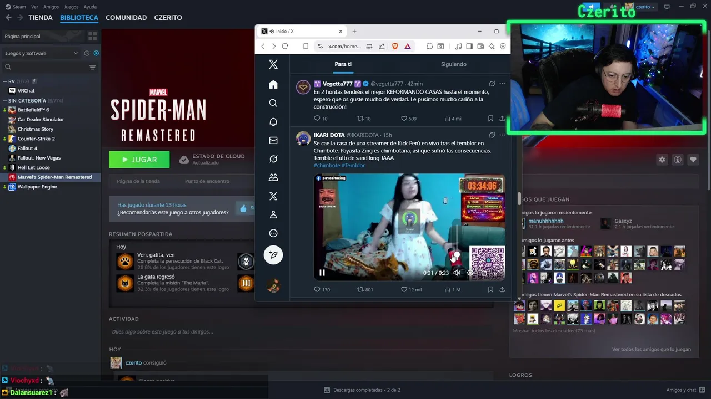This screenshot has width=711, height=399.
Task: Reload the page in the browser
Action: click(x=285, y=47)
